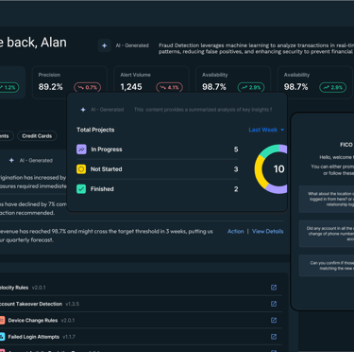
Task: Click the Device Change Rules label
Action: point(33,321)
